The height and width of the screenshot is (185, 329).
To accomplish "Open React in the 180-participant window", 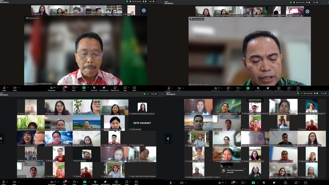I will click(74, 88).
